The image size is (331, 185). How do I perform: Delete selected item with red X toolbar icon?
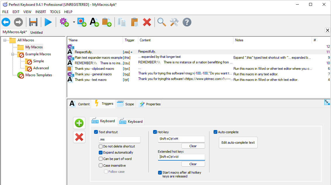point(147,22)
